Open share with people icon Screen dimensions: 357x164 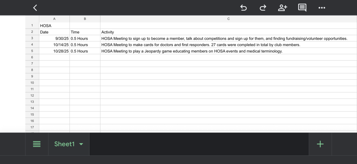coord(282,8)
